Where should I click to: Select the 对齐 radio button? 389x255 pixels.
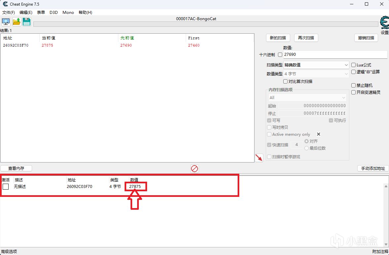click(307, 141)
